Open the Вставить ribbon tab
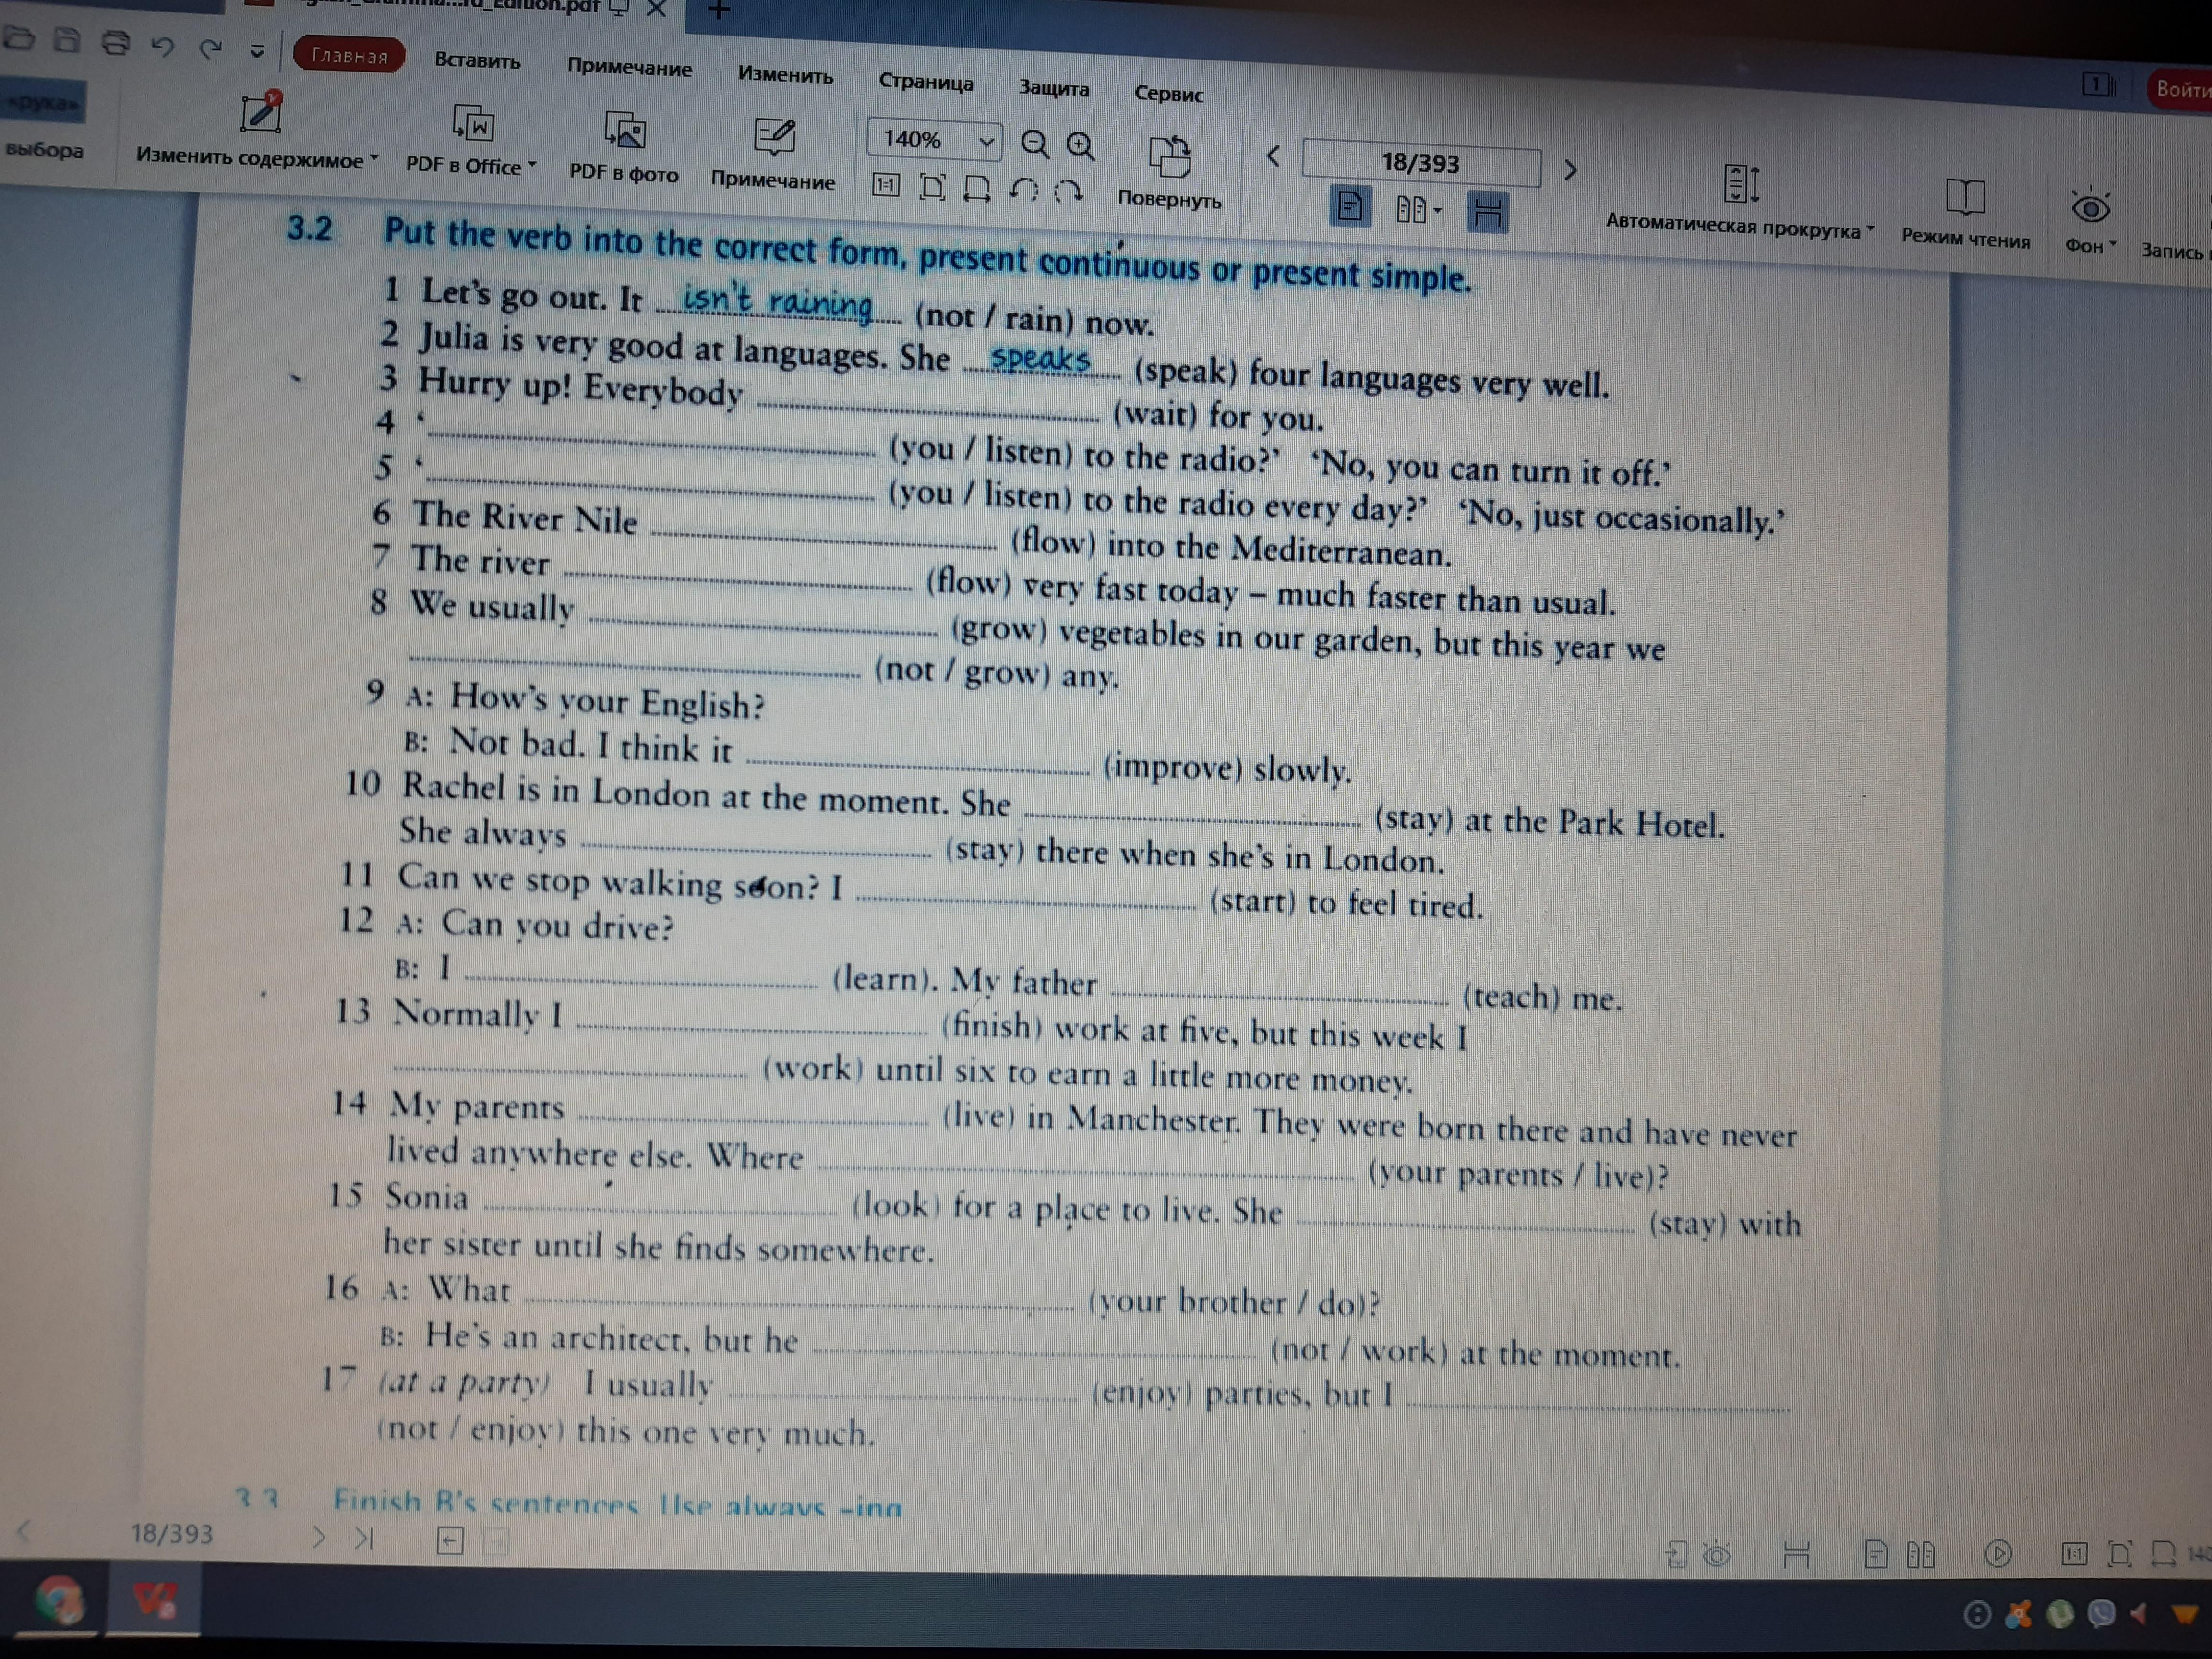Screen dimensions: 2212x1659 [x=477, y=61]
